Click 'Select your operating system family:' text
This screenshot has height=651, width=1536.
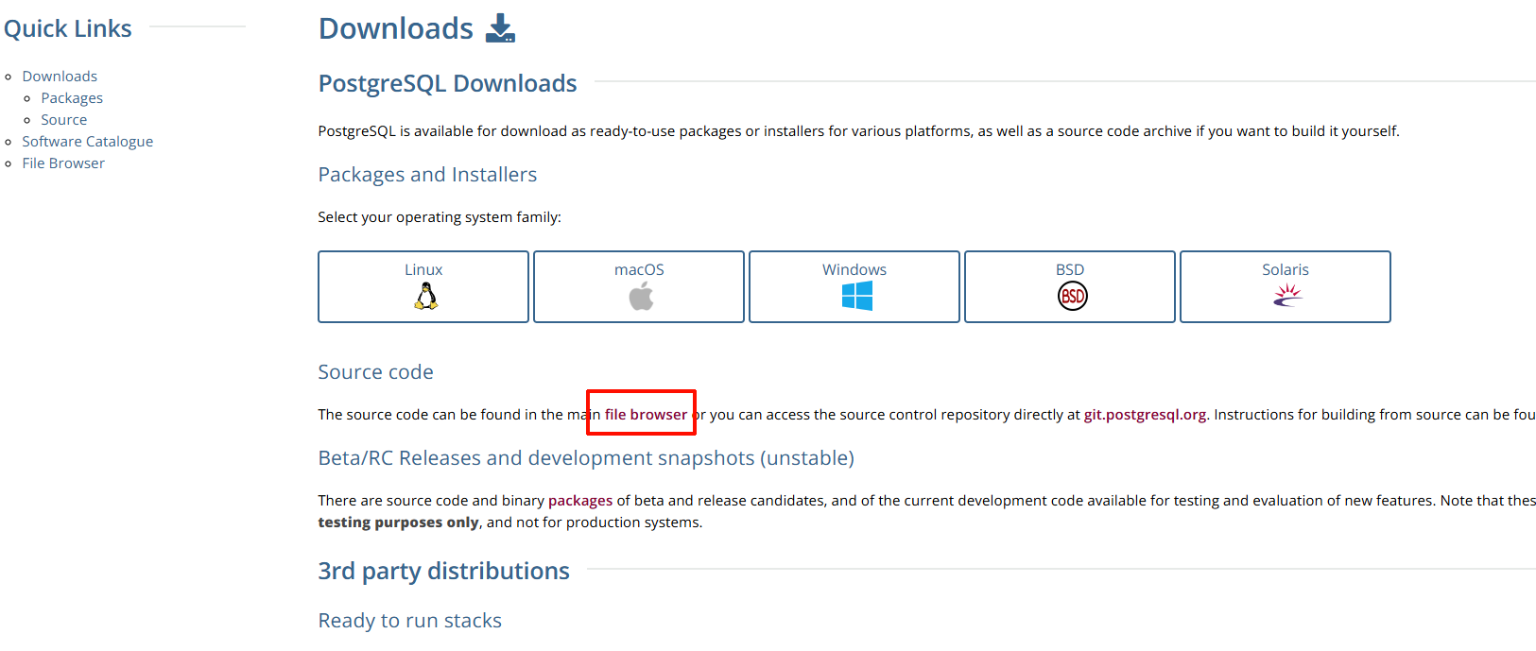(440, 216)
